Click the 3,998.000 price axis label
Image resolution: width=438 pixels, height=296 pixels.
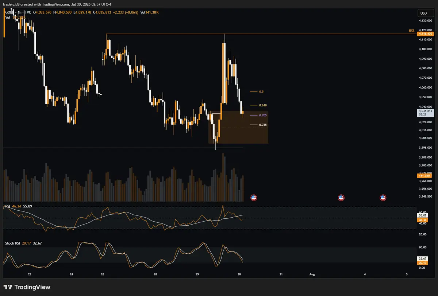[426, 148]
